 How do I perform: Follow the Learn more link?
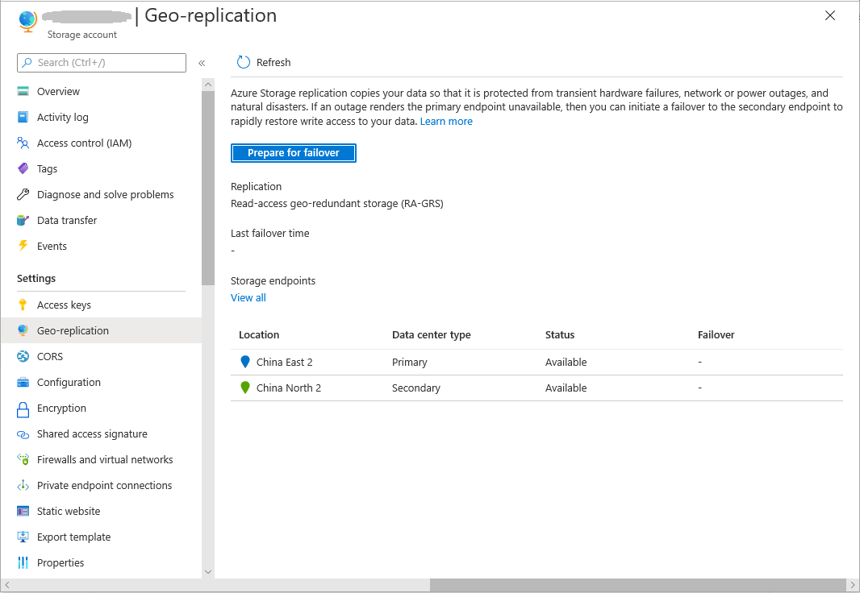tap(446, 122)
